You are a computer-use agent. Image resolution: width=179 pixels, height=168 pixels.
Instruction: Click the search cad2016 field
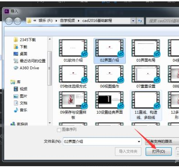tap(162, 21)
